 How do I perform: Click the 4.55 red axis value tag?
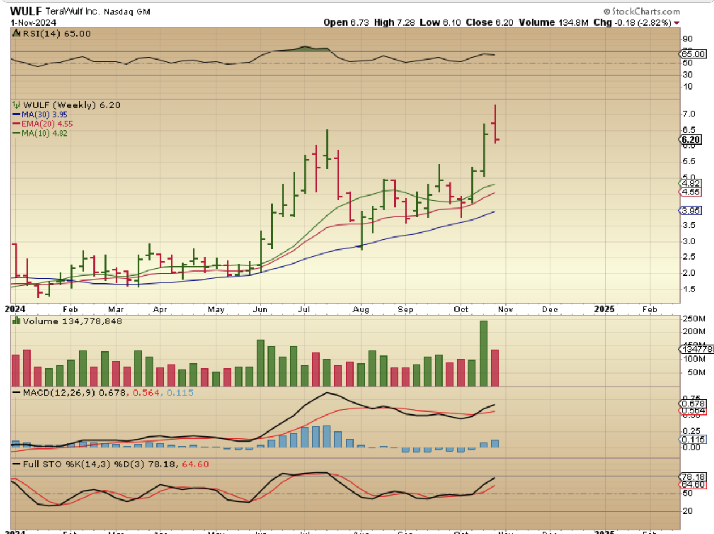pyautogui.click(x=691, y=192)
